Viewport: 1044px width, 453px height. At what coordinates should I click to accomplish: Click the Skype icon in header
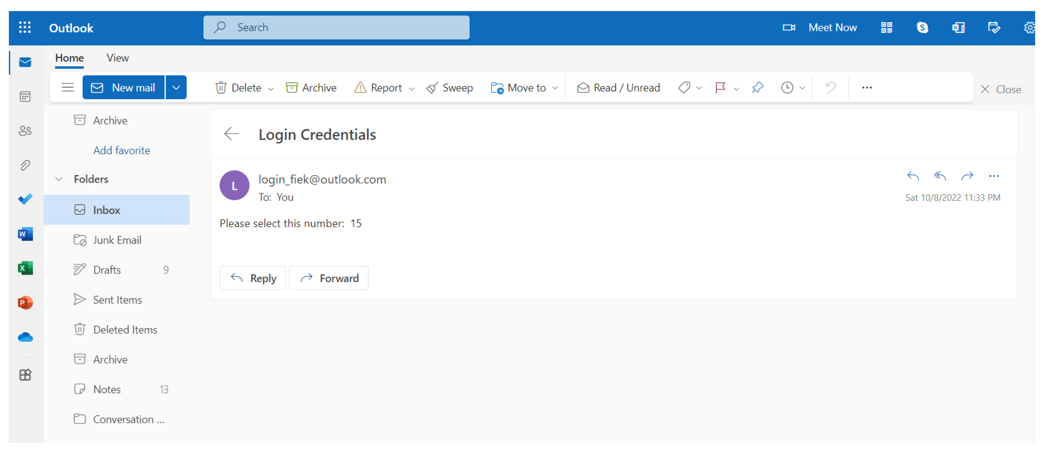click(922, 28)
